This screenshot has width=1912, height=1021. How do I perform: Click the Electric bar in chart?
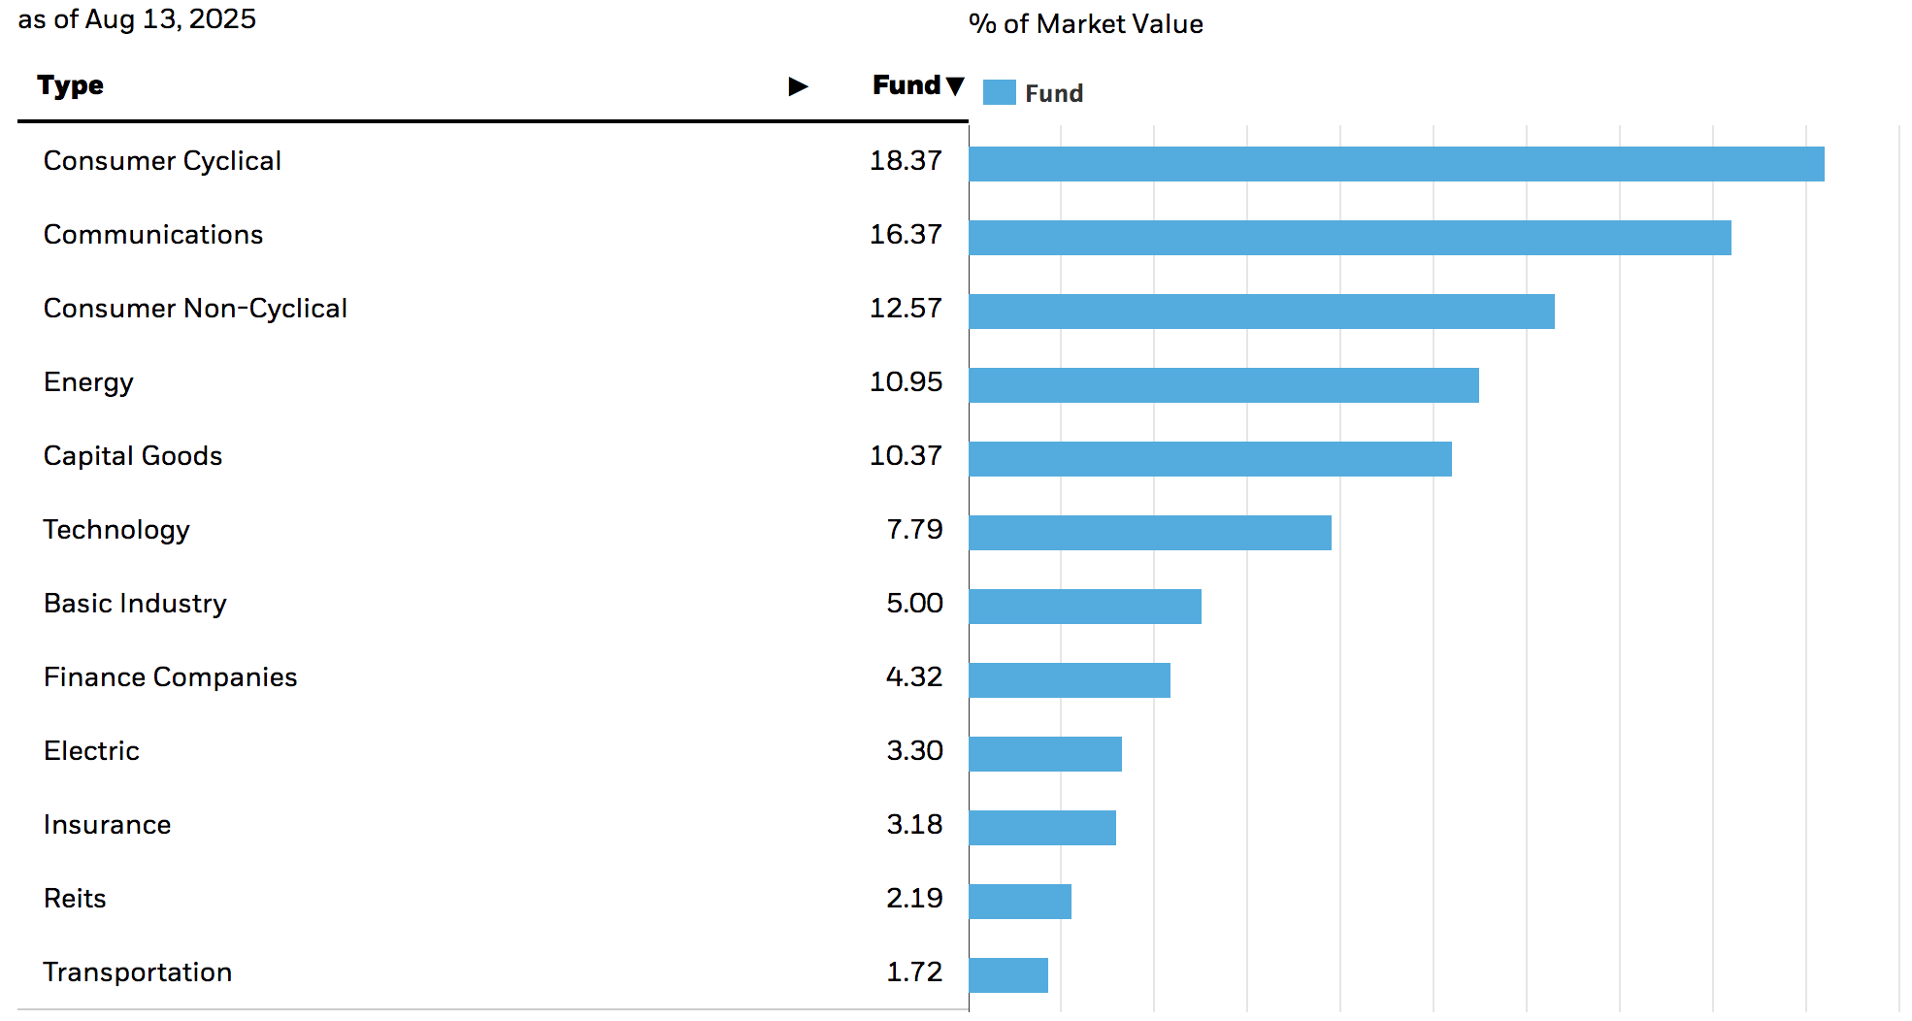1044,754
